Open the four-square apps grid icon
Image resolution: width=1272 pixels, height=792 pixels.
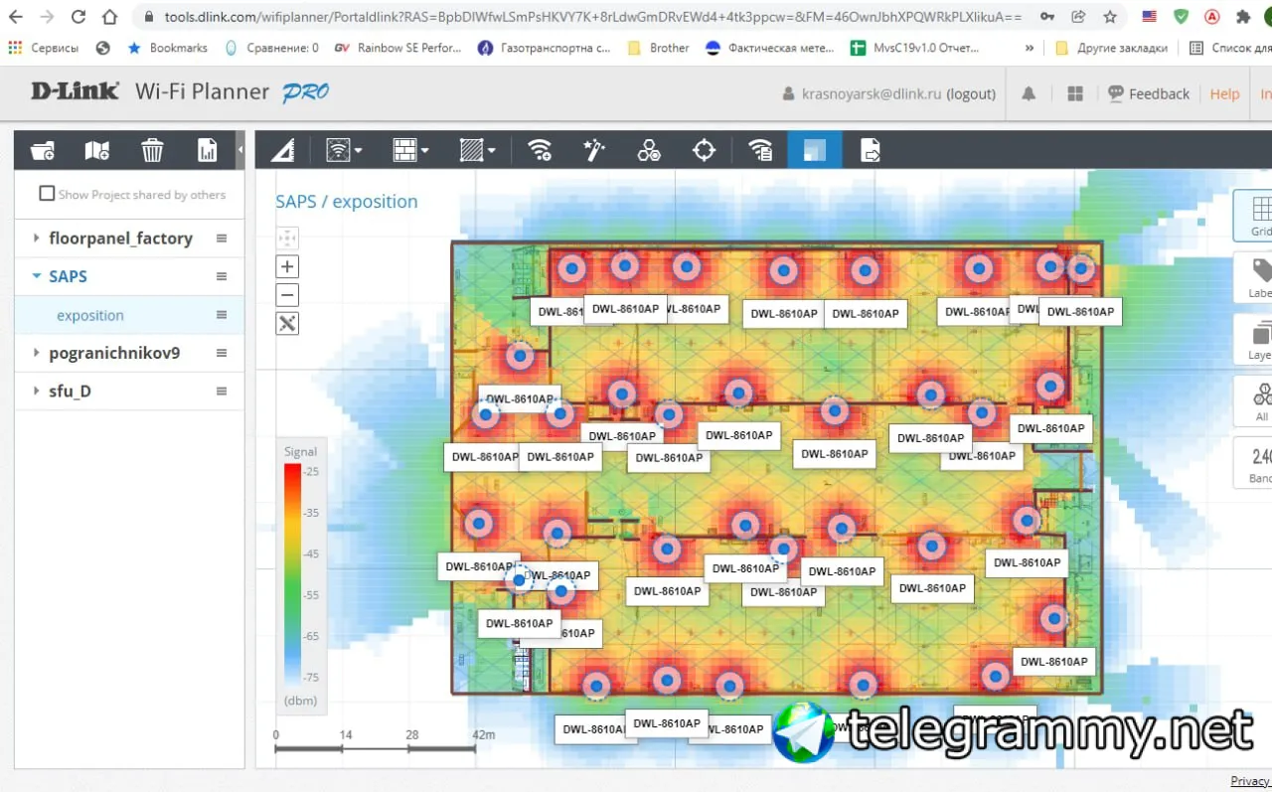1074,93
